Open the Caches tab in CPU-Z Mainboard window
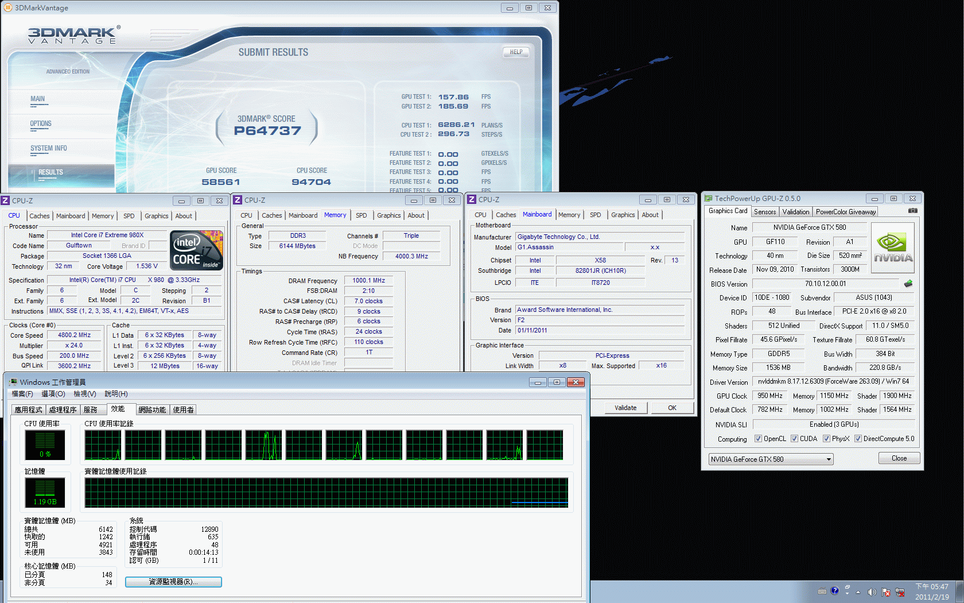The width and height of the screenshot is (964, 603). (506, 215)
